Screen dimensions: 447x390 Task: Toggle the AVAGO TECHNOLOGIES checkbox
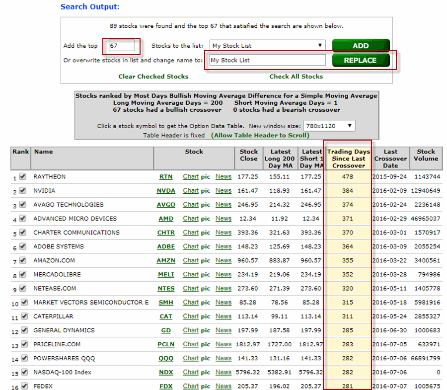click(x=23, y=204)
